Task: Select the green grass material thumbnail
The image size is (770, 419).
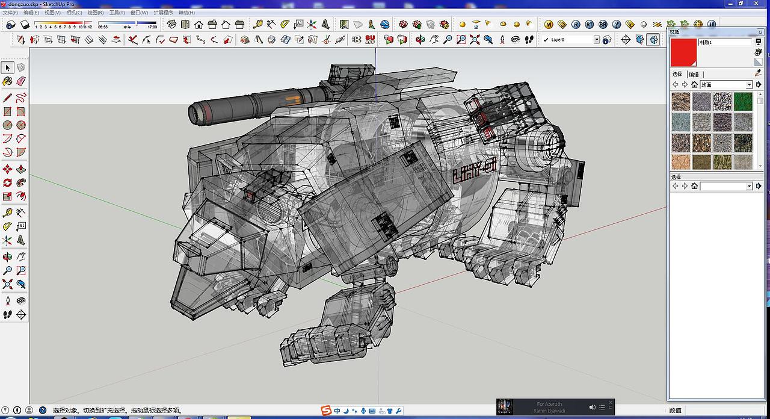Action: click(x=743, y=101)
